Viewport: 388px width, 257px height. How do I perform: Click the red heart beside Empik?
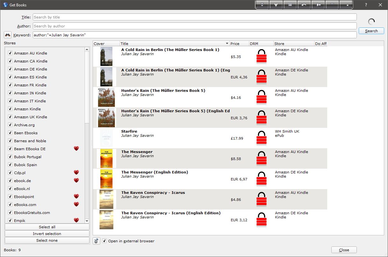[x=76, y=220]
